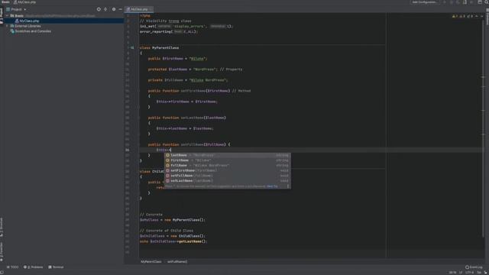Choose setLastName method in autocomplete list

click(228, 181)
